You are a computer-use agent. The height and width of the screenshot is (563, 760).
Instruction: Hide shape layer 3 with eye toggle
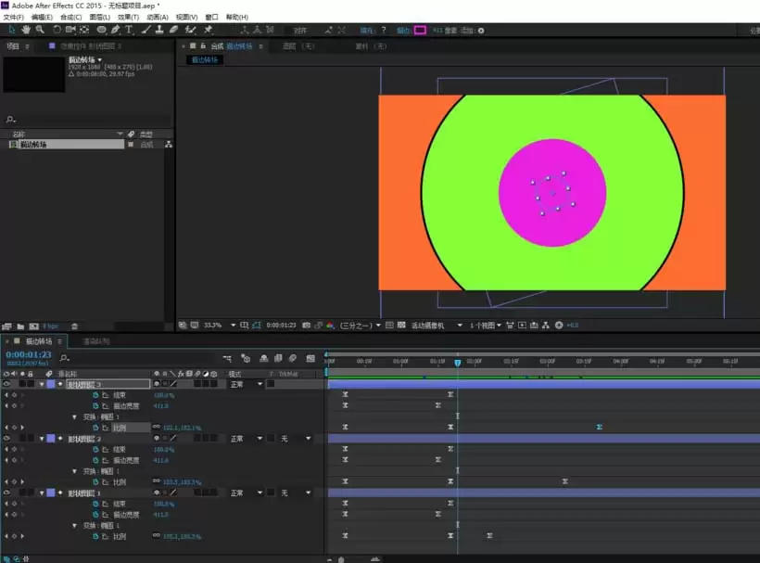6,384
